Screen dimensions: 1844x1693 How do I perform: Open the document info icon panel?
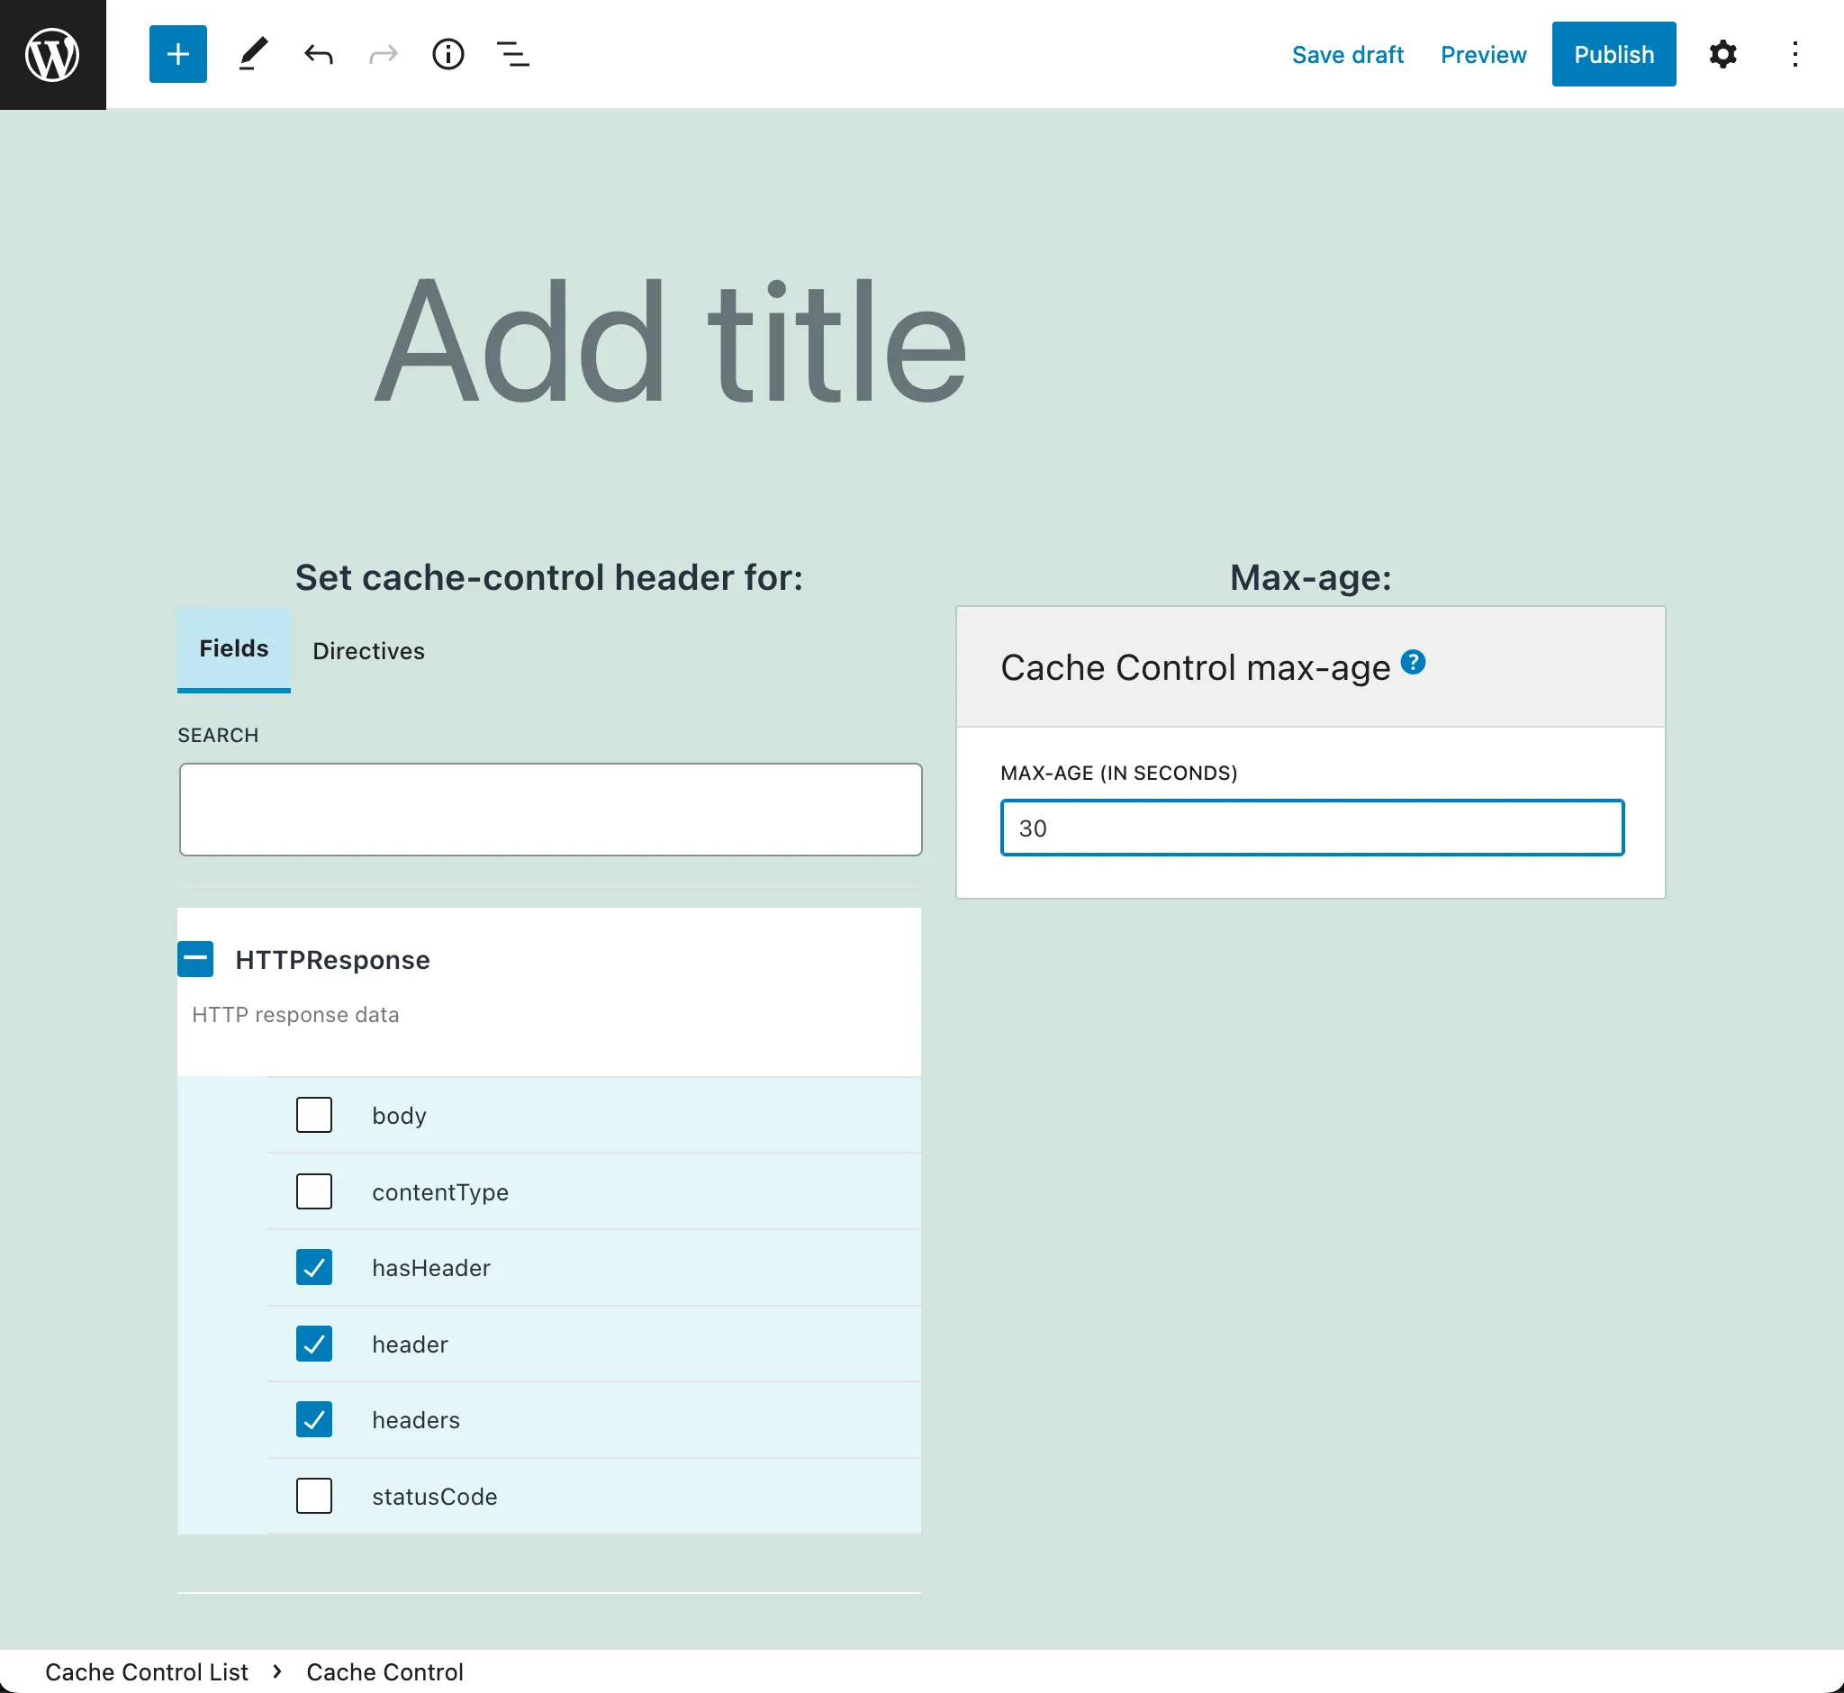[x=450, y=53]
